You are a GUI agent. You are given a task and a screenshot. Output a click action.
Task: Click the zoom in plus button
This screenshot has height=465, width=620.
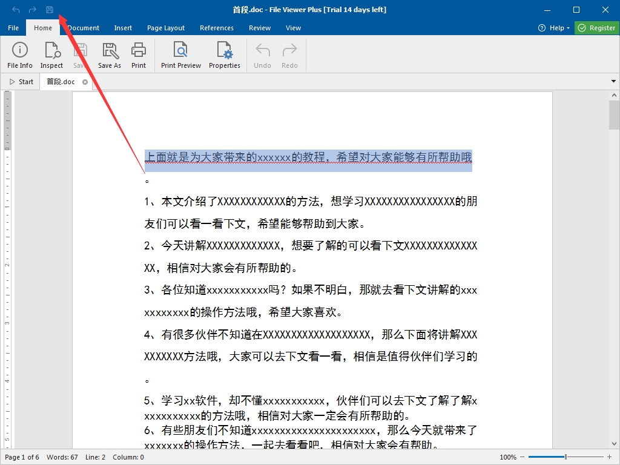[609, 457]
